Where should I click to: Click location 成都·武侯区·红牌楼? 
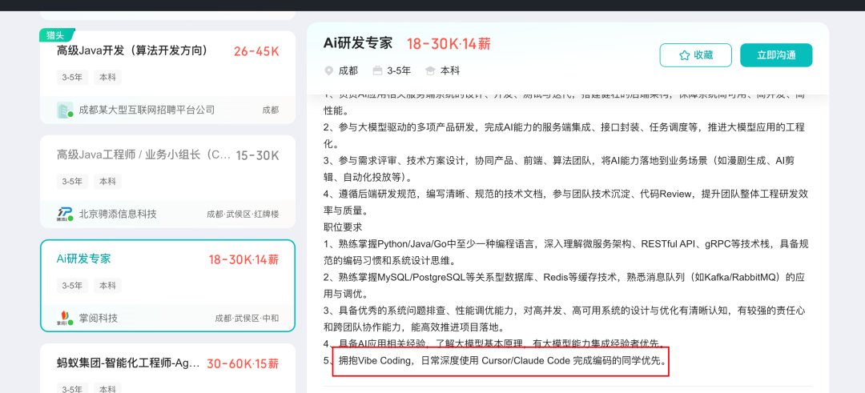(x=243, y=214)
